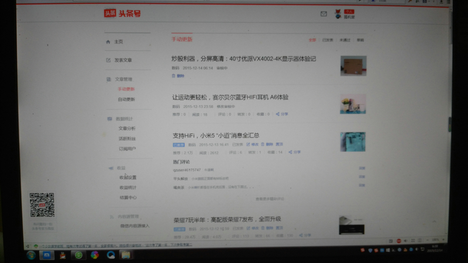This screenshot has width=468, height=263.
Task: Open 收益统计 in sidebar
Action: pyautogui.click(x=128, y=187)
